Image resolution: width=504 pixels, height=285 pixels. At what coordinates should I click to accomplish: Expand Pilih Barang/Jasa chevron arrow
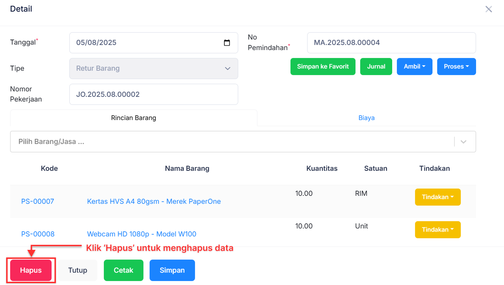[x=463, y=142]
